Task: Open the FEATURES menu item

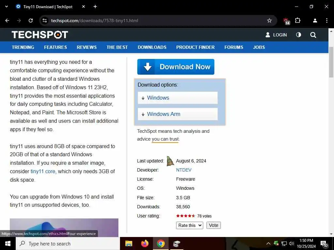Action: point(55,47)
